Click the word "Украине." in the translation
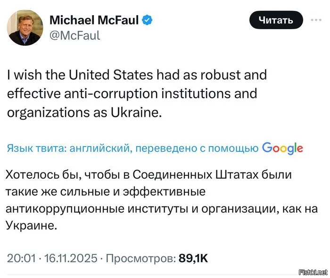This screenshot has height=278, width=330. coord(31,225)
